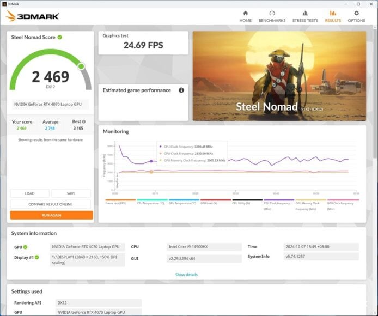Click the green check icon beside Display #1
The height and width of the screenshot is (316, 378).
coord(37,257)
